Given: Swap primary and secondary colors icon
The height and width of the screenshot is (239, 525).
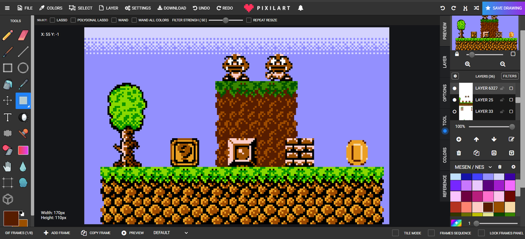Looking at the screenshot, I should [22, 213].
